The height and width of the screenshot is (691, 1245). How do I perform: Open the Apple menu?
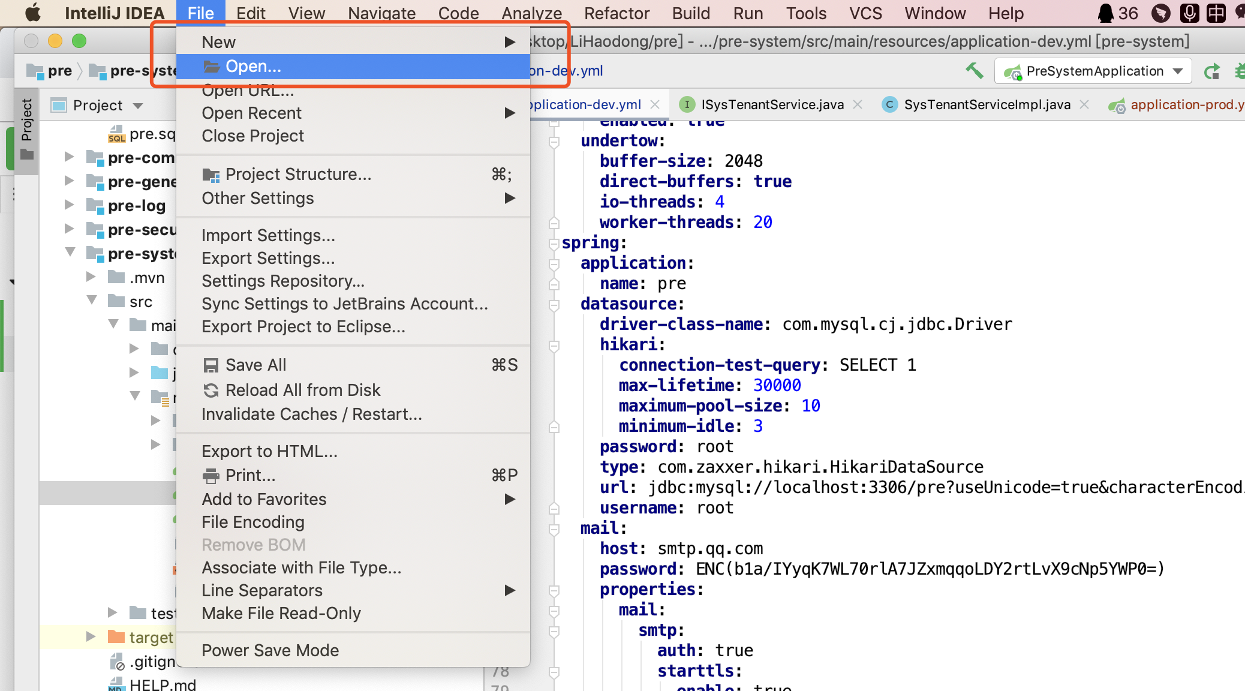(33, 13)
